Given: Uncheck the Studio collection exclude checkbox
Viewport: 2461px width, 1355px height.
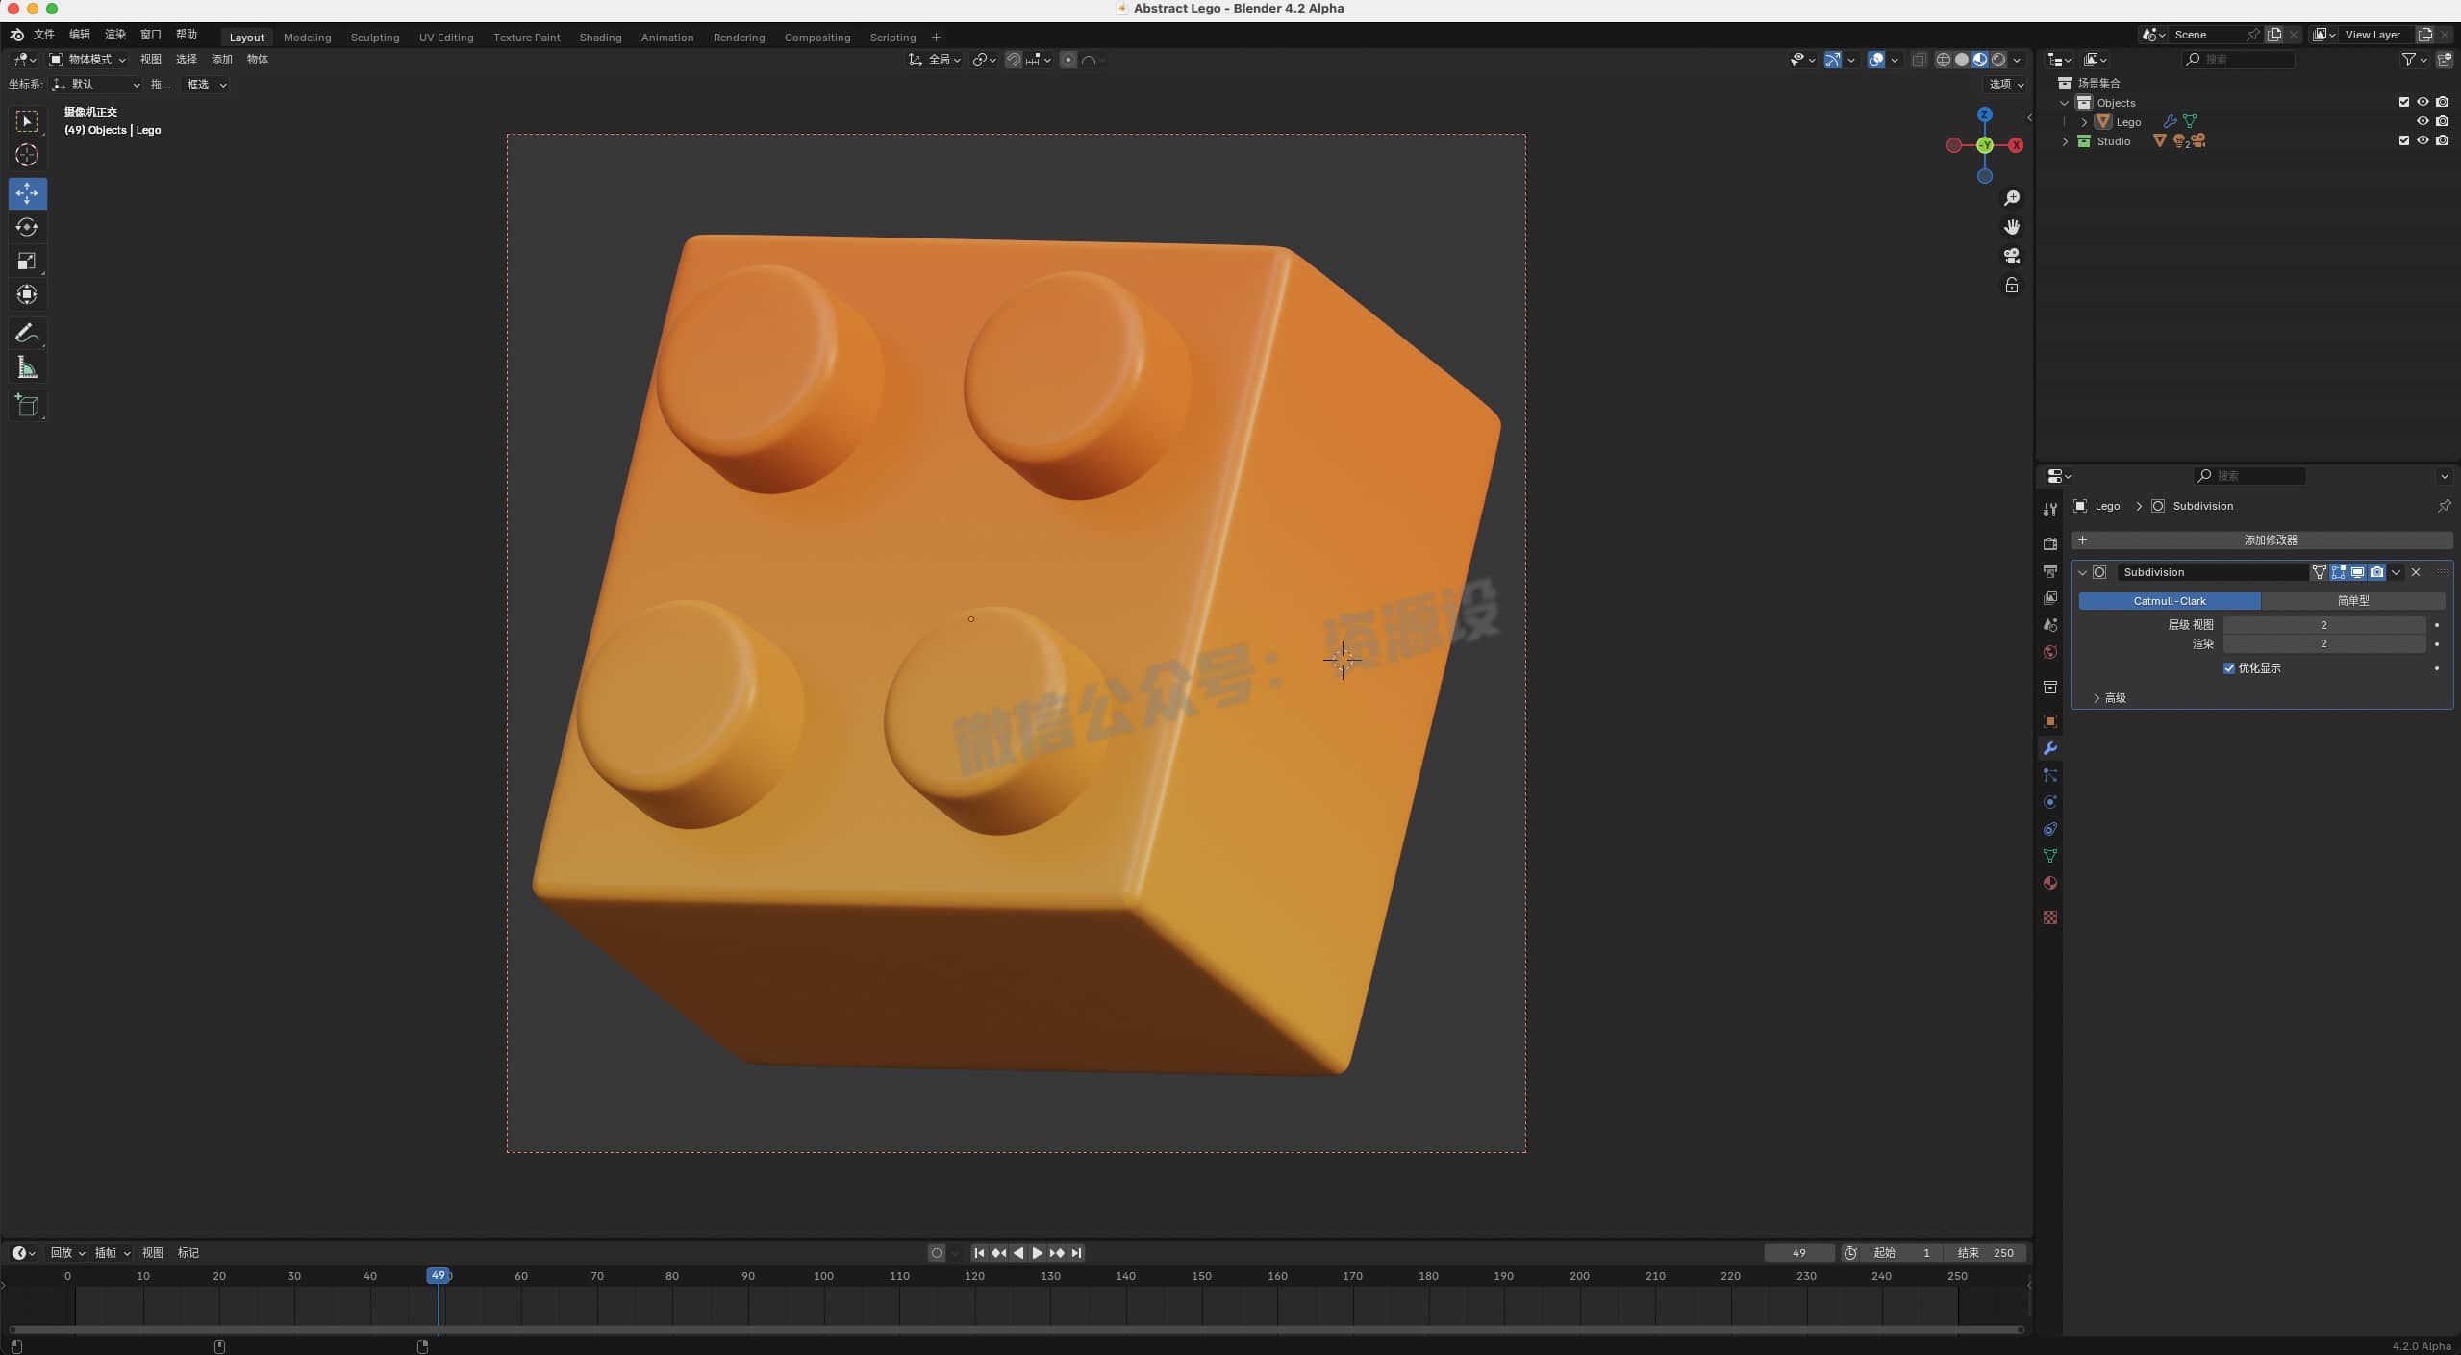Looking at the screenshot, I should click(2403, 140).
